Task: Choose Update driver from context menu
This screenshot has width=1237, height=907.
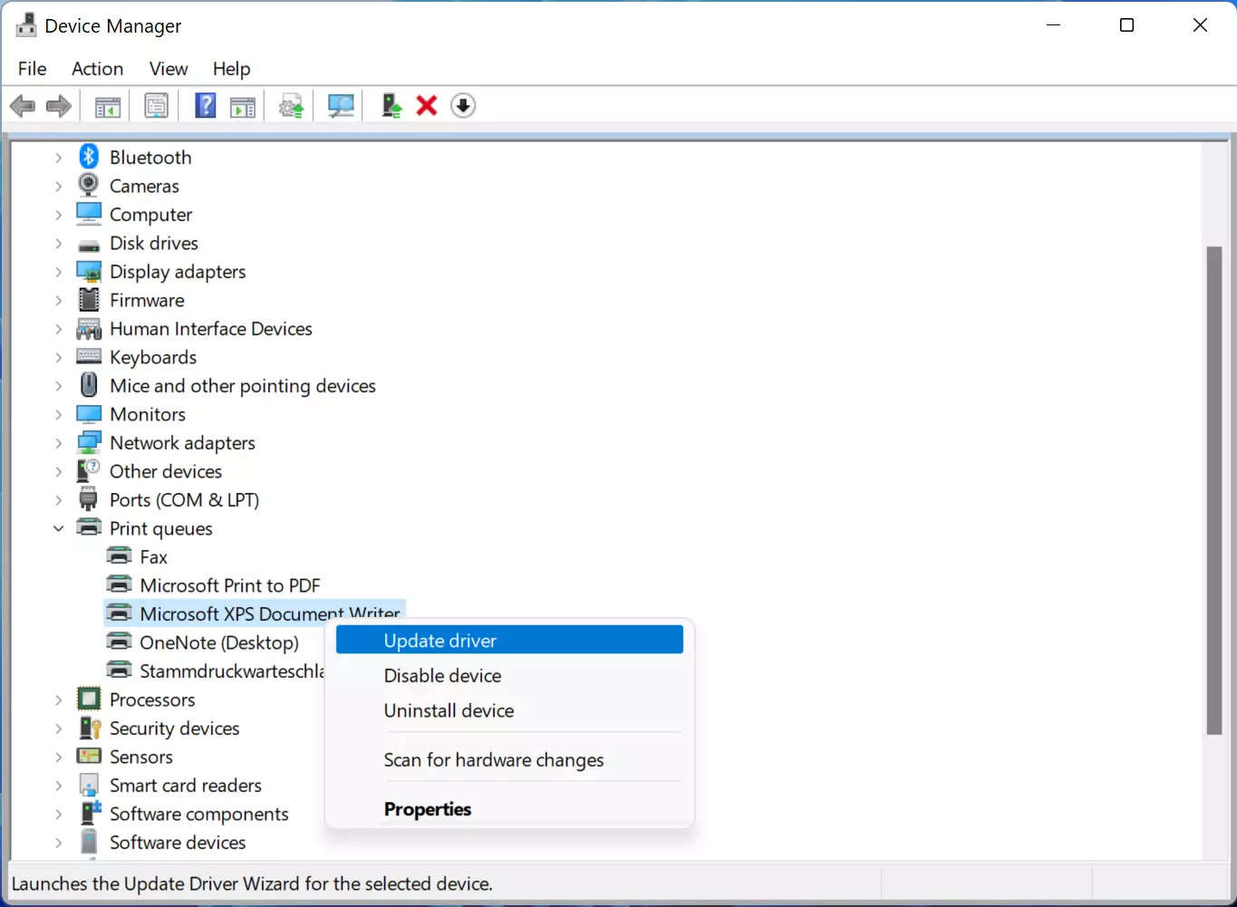Action: click(440, 641)
